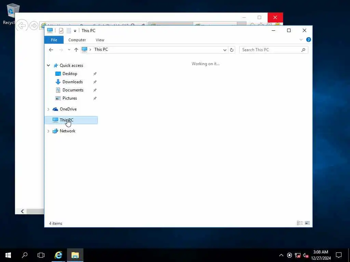Expand the Network tree node
Screen dimensions: 350x262
(49, 131)
